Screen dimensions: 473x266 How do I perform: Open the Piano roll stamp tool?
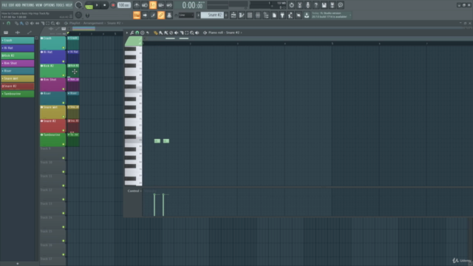pyautogui.click(x=143, y=33)
